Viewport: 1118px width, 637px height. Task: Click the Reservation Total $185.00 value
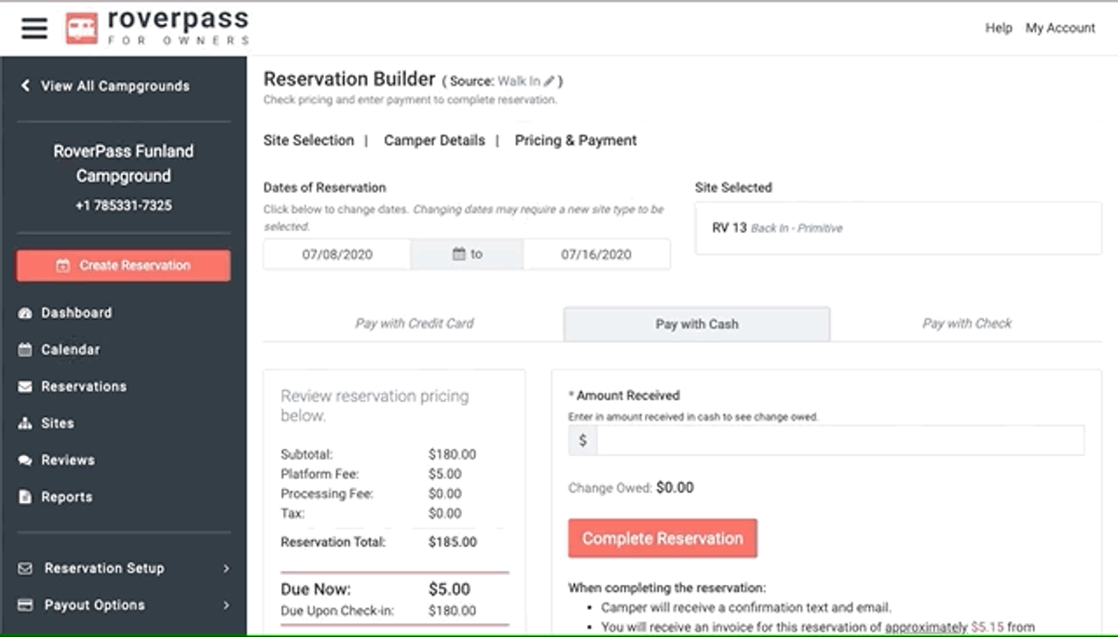(x=453, y=542)
